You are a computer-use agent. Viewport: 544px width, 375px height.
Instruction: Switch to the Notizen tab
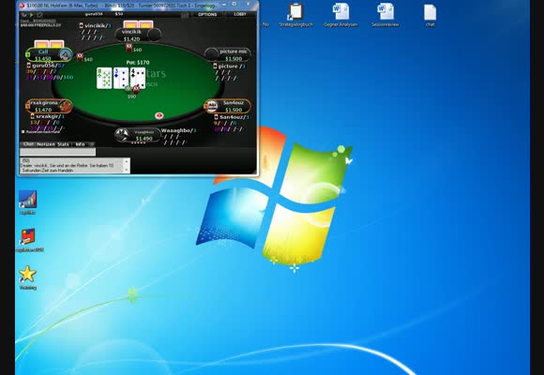pos(45,144)
